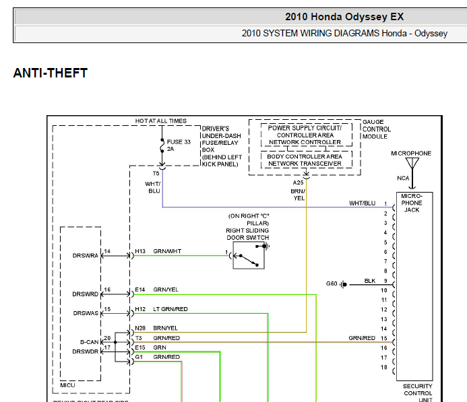Click the GRN wire label beside E15
Image resolution: width=467 pixels, height=402 pixels.
point(160,347)
